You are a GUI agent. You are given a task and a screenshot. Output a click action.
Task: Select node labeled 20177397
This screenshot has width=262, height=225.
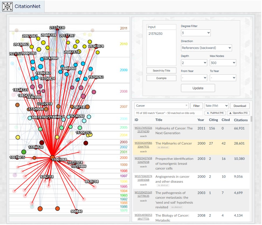pyautogui.click(x=67, y=36)
